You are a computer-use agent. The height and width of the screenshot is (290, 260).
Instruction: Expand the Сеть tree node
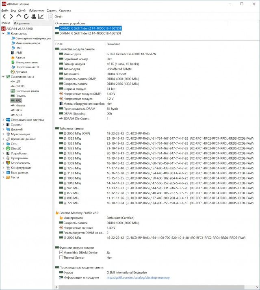tap(3, 144)
